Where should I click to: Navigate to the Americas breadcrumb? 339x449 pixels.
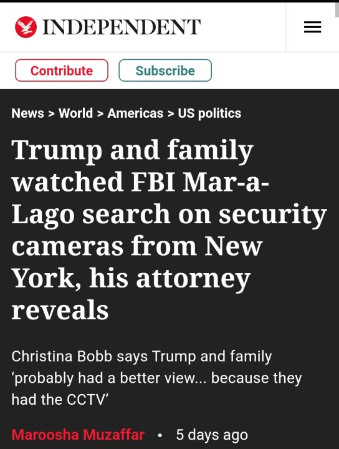[135, 113]
